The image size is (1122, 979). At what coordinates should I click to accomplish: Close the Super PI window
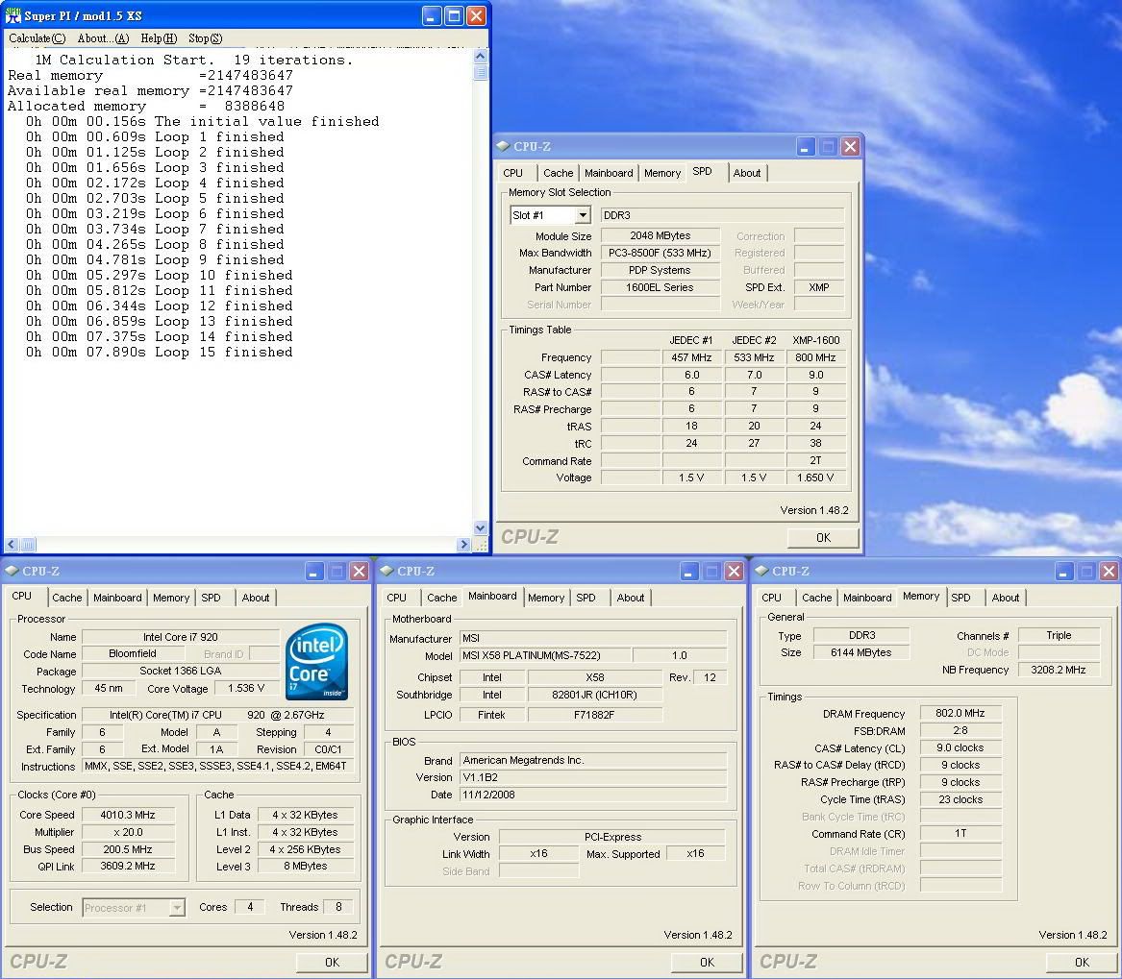[x=477, y=15]
